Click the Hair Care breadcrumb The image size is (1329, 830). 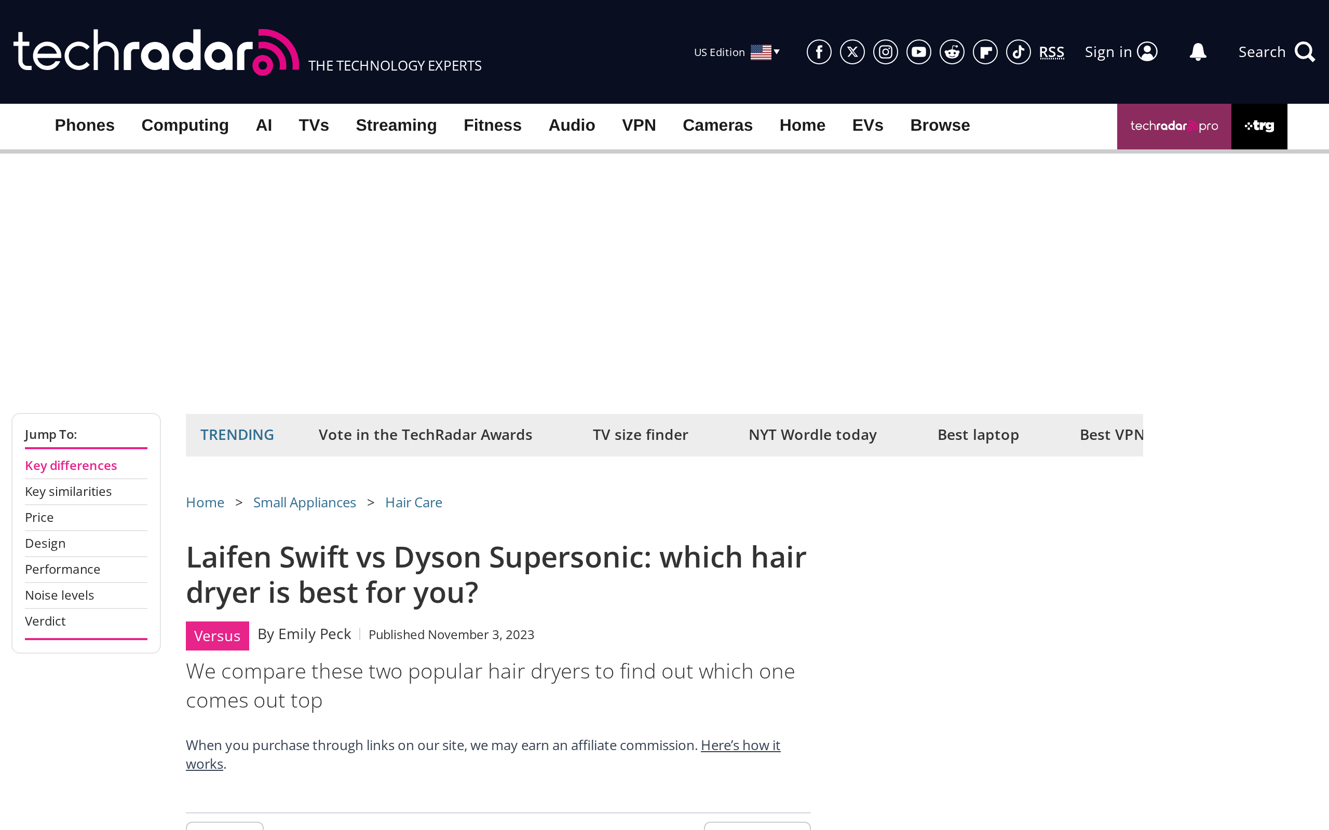(x=414, y=502)
